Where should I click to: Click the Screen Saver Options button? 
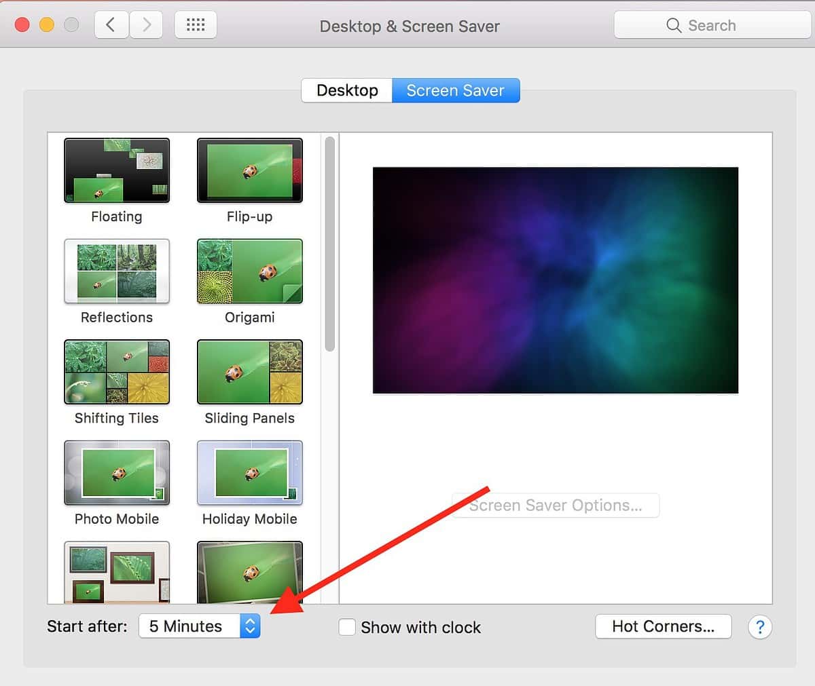[555, 505]
